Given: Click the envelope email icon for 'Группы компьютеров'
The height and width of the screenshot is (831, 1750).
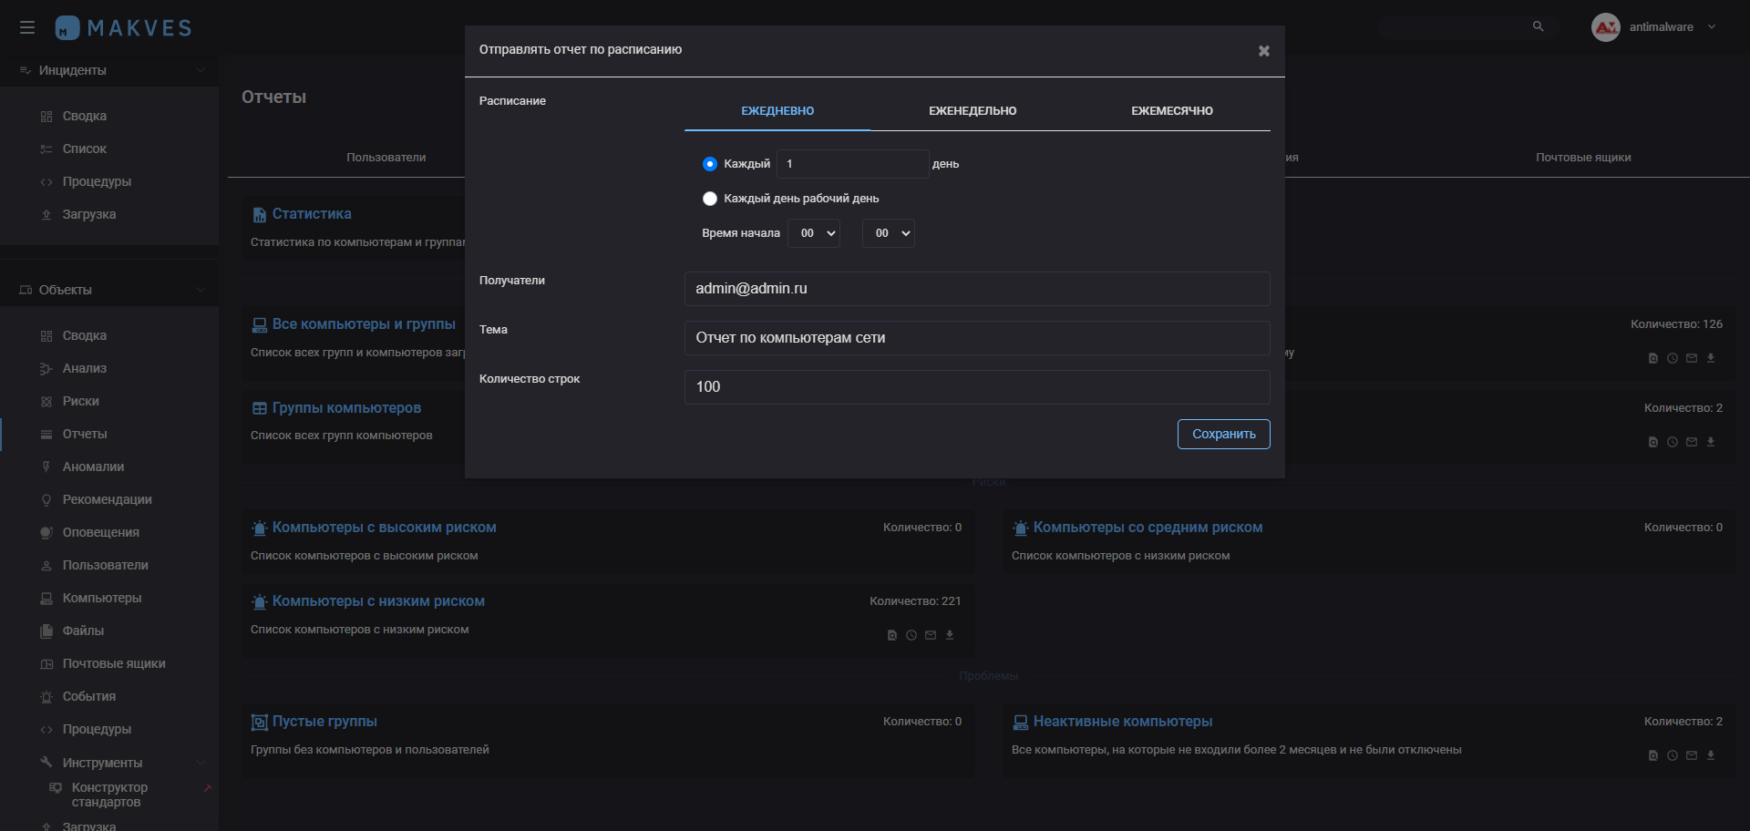Looking at the screenshot, I should [1692, 442].
